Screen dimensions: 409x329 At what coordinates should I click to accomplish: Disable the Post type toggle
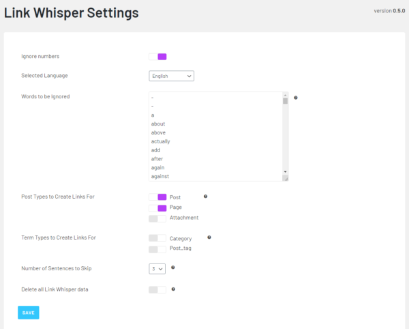157,197
